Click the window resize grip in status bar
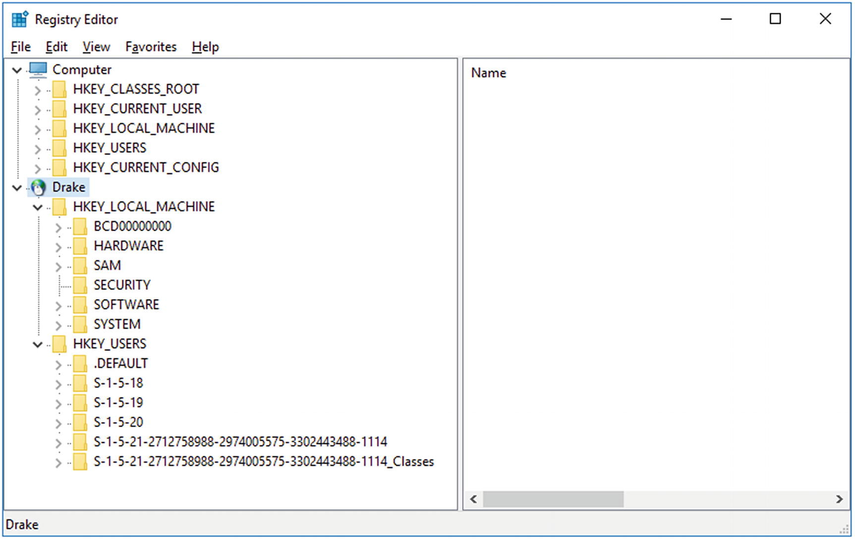Image resolution: width=855 pixels, height=540 pixels. 845,530
